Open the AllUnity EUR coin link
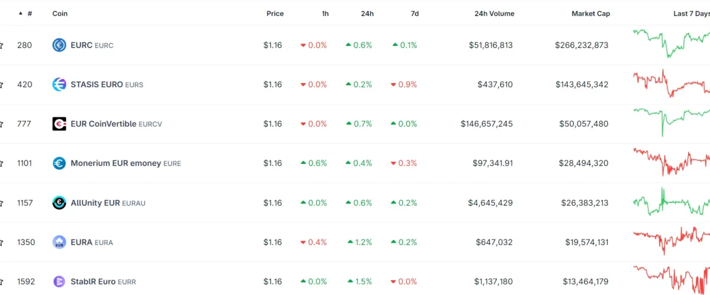 pos(95,203)
